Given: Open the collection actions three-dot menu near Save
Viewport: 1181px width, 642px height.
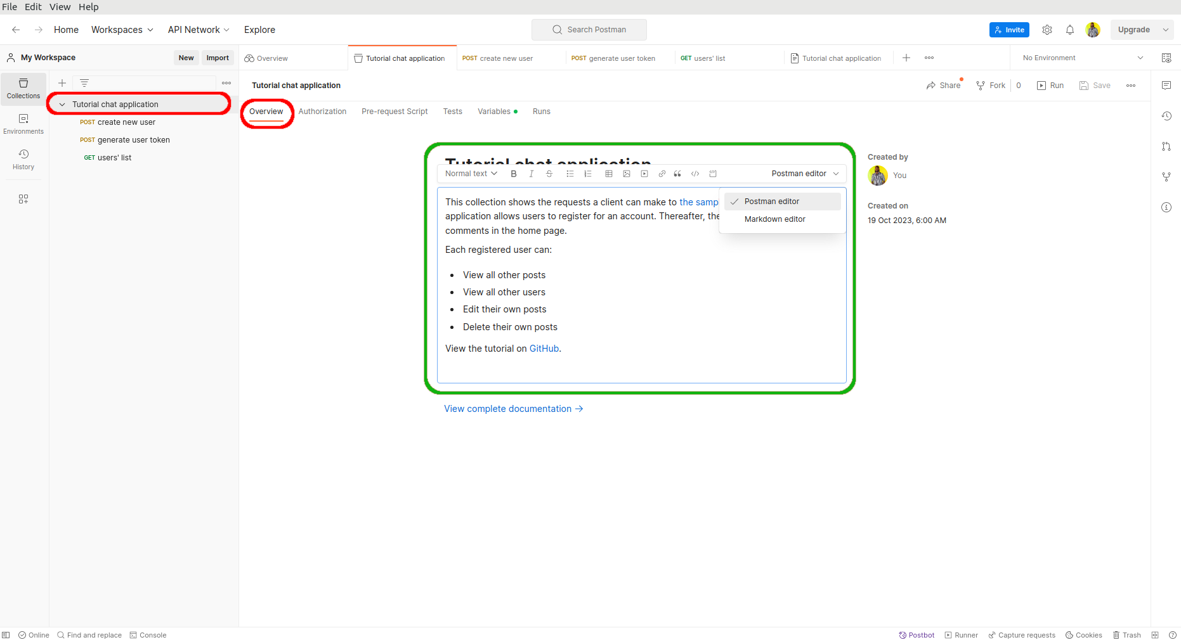Looking at the screenshot, I should (1131, 86).
